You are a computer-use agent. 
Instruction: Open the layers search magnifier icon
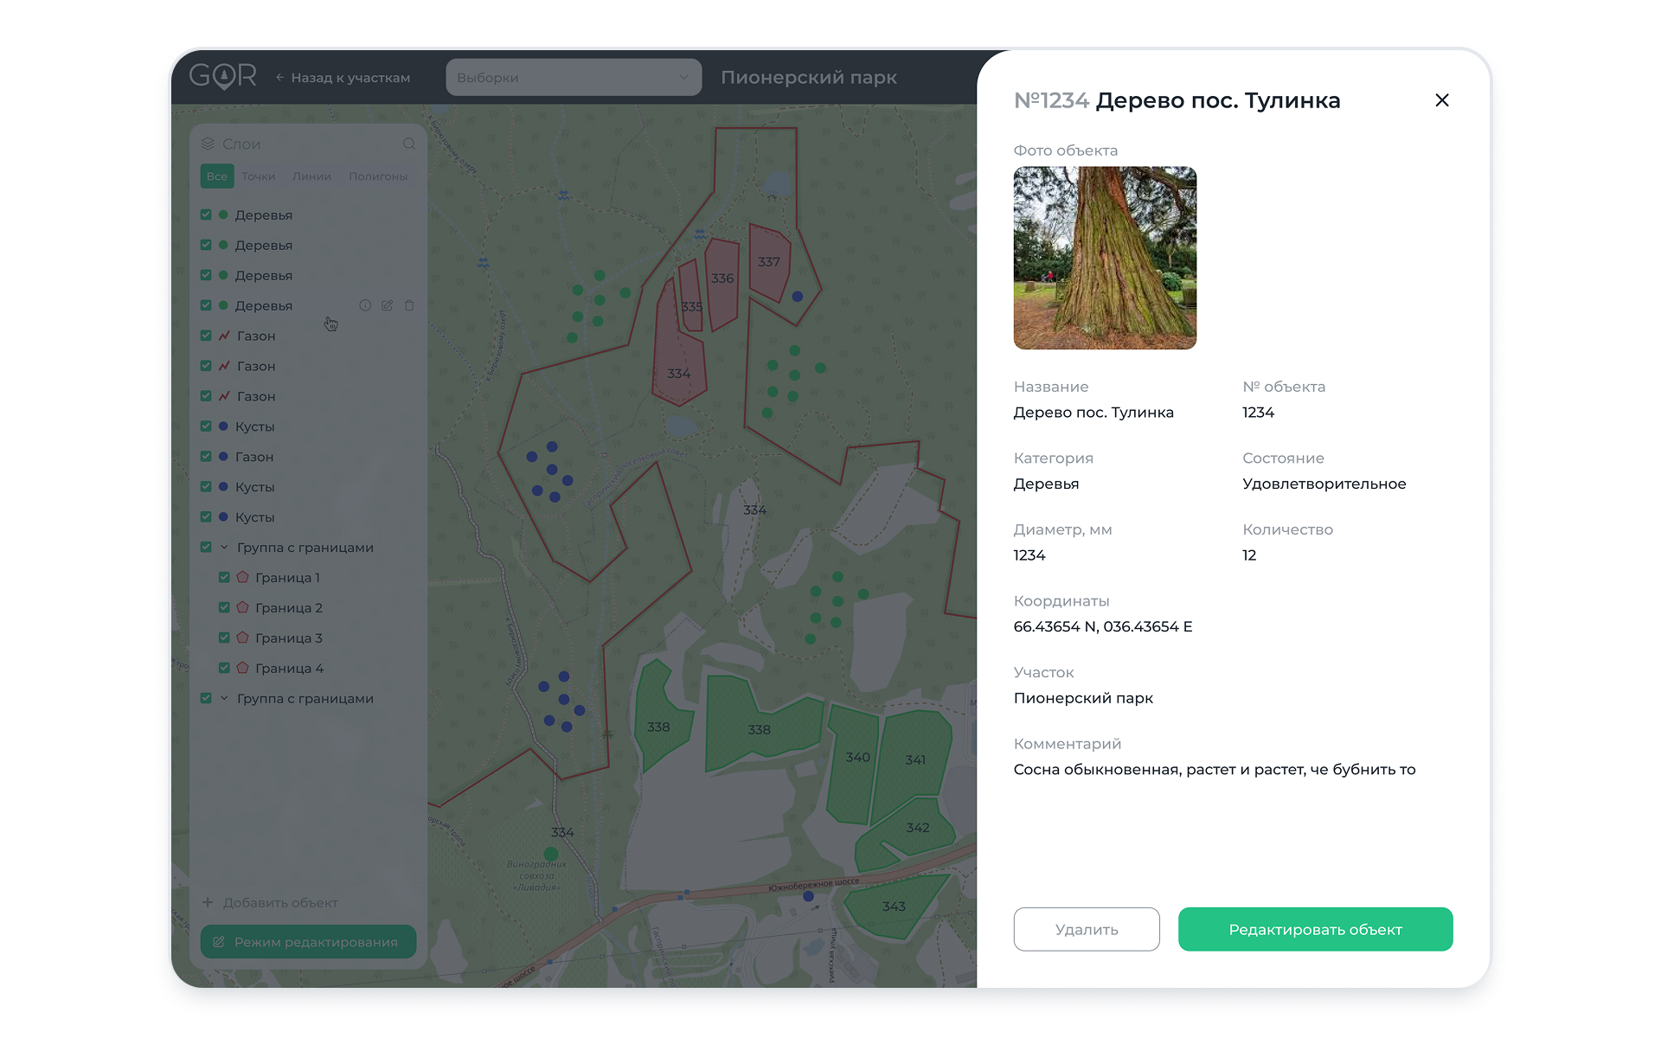click(409, 144)
